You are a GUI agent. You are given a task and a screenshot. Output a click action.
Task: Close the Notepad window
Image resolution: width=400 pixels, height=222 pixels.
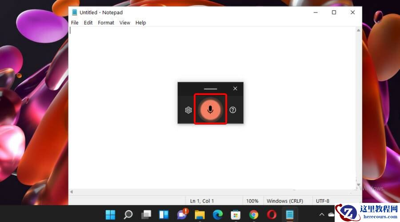352,12
